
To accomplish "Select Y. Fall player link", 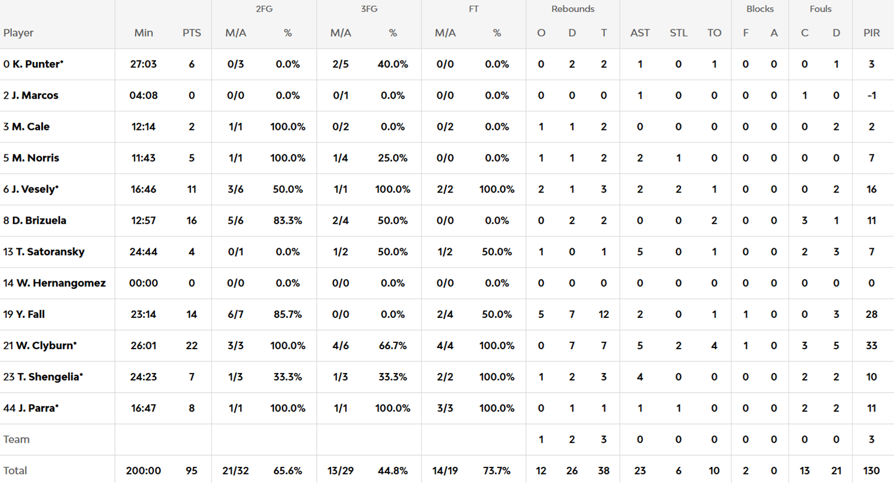I will pyautogui.click(x=30, y=314).
